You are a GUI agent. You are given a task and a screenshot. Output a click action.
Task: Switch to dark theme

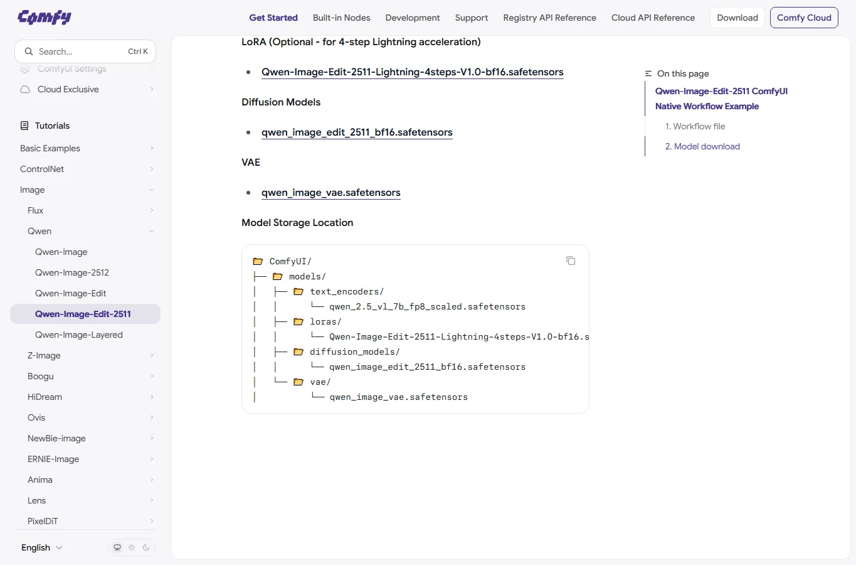pos(146,547)
